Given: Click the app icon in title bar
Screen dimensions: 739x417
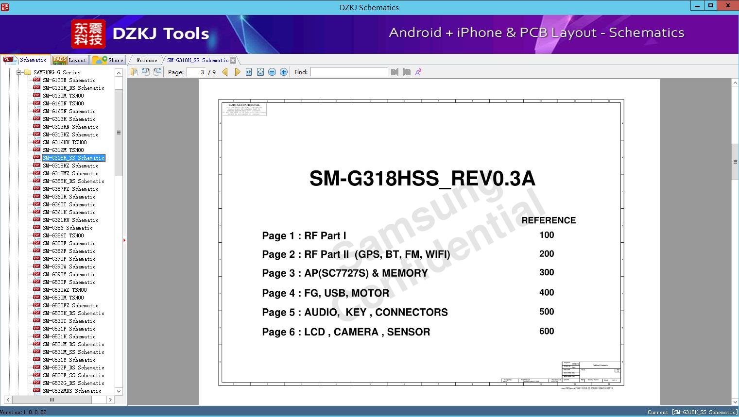Looking at the screenshot, I should pyautogui.click(x=5, y=7).
